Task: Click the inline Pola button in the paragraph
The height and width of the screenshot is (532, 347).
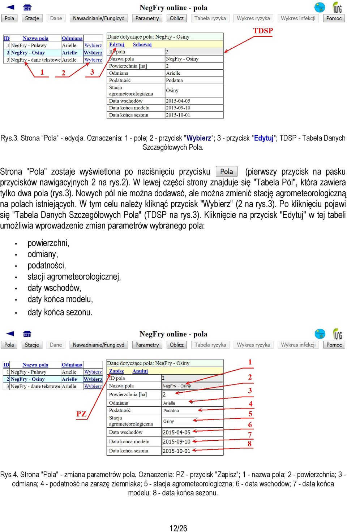Action: [x=227, y=171]
